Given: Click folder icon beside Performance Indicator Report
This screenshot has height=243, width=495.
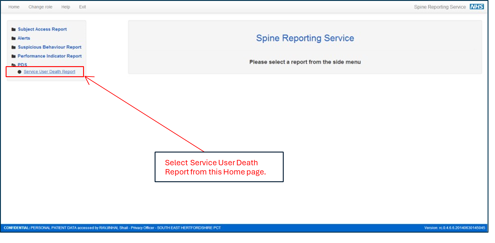Looking at the screenshot, I should click(13, 56).
